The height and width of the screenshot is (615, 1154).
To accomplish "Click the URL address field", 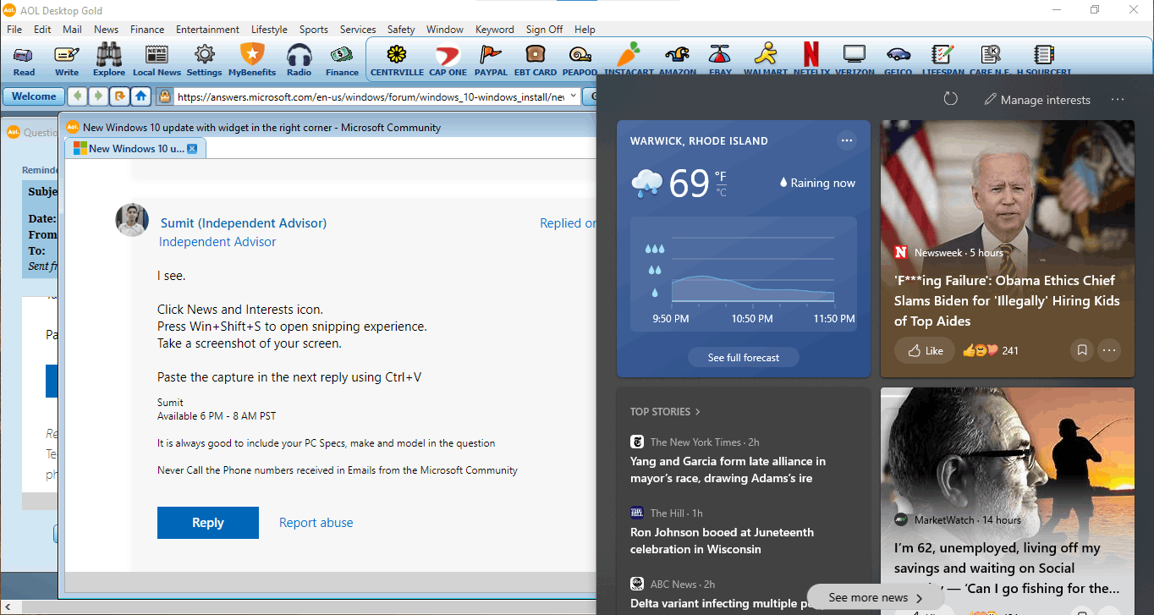I will (x=370, y=96).
